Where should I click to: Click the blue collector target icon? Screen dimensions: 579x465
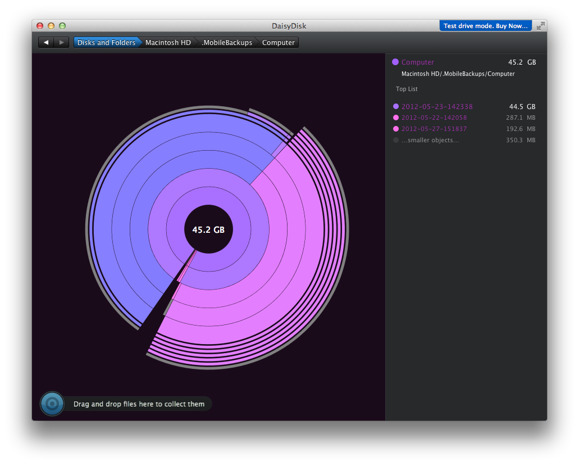(x=52, y=404)
